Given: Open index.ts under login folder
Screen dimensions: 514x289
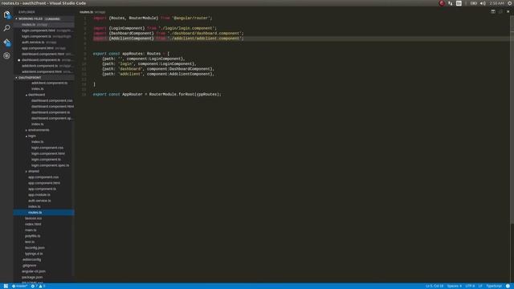Looking at the screenshot, I should pos(38,142).
